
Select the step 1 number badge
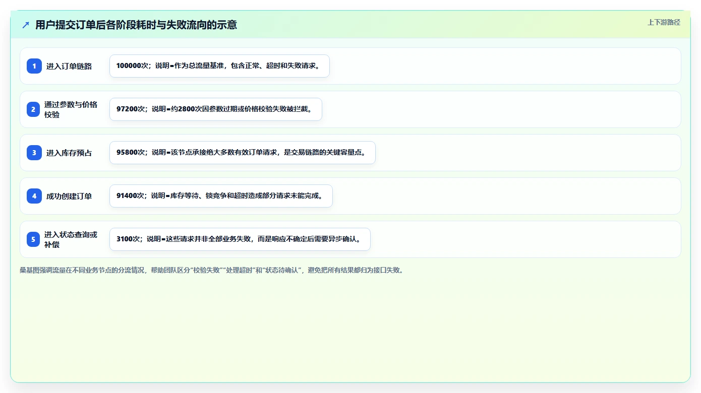click(x=34, y=66)
